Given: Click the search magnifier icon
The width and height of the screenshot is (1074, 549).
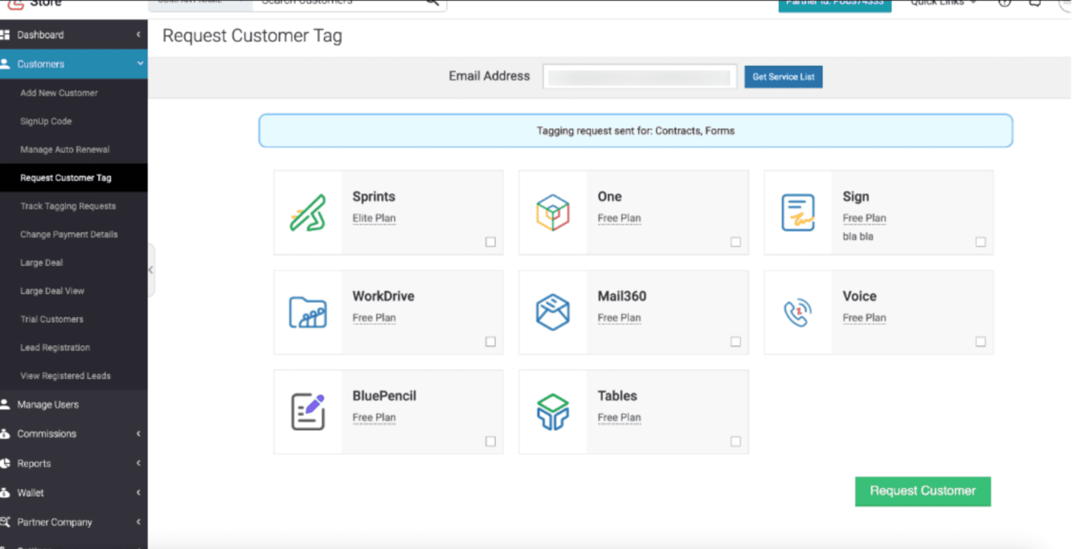Looking at the screenshot, I should (x=432, y=3).
